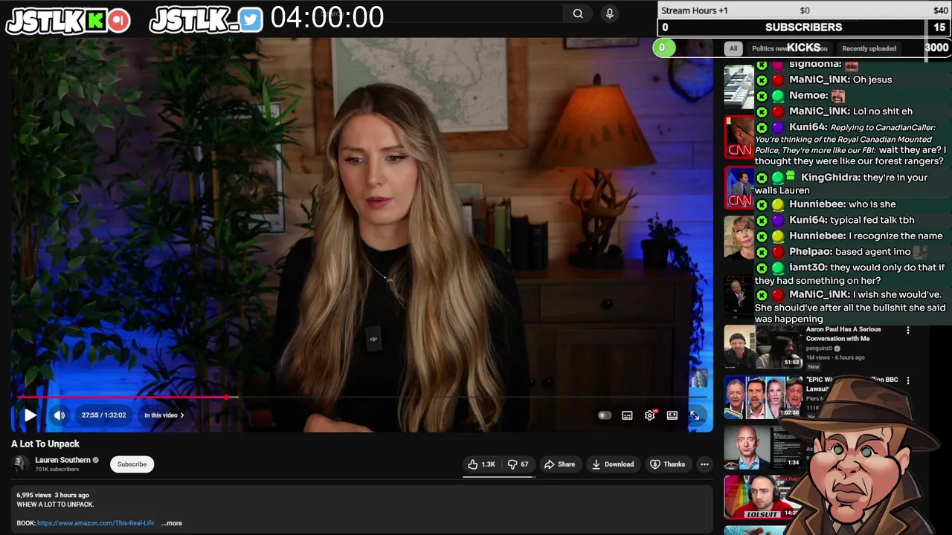Download the video
The width and height of the screenshot is (952, 535).
tap(612, 464)
